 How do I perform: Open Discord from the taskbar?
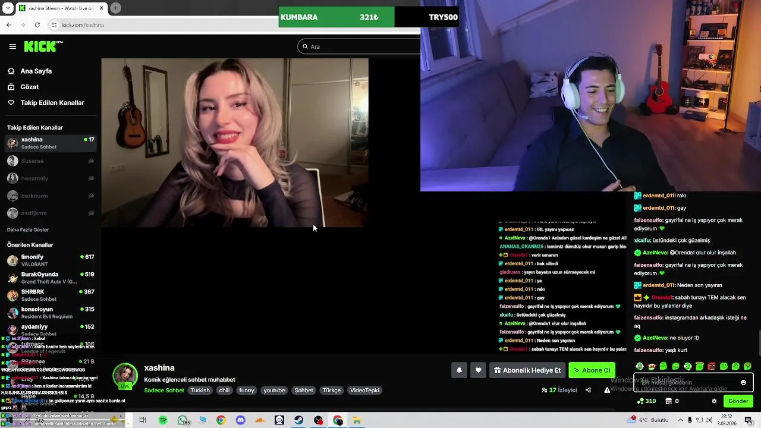(x=240, y=420)
